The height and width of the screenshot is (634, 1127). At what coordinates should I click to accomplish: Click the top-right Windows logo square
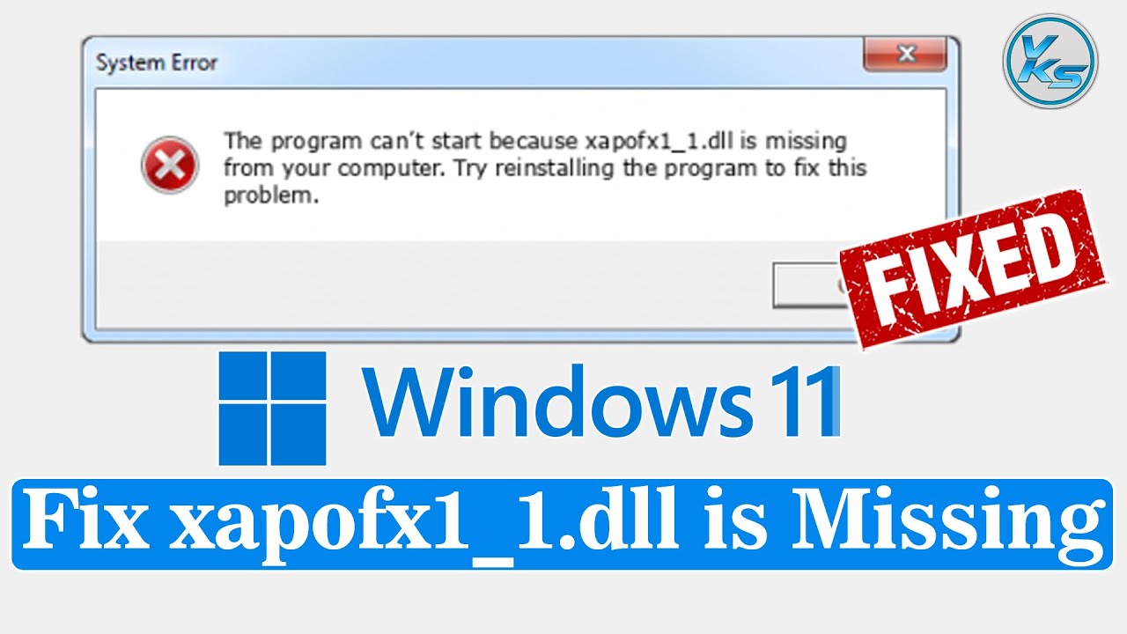[300, 378]
